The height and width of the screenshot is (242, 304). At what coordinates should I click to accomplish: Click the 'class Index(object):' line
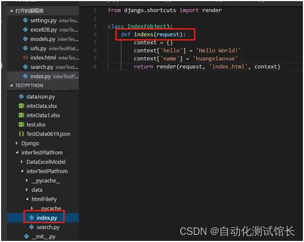click(x=140, y=26)
